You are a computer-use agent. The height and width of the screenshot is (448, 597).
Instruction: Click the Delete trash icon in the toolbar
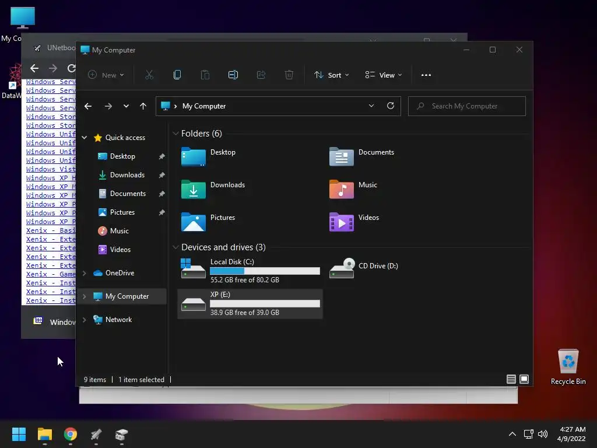[x=289, y=75]
